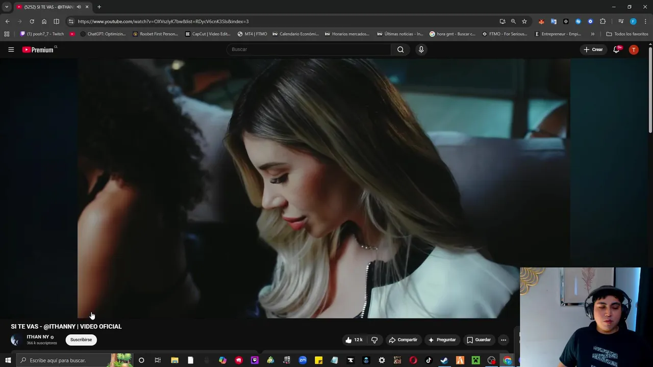Open zoom magnifier in address bar

(513, 21)
